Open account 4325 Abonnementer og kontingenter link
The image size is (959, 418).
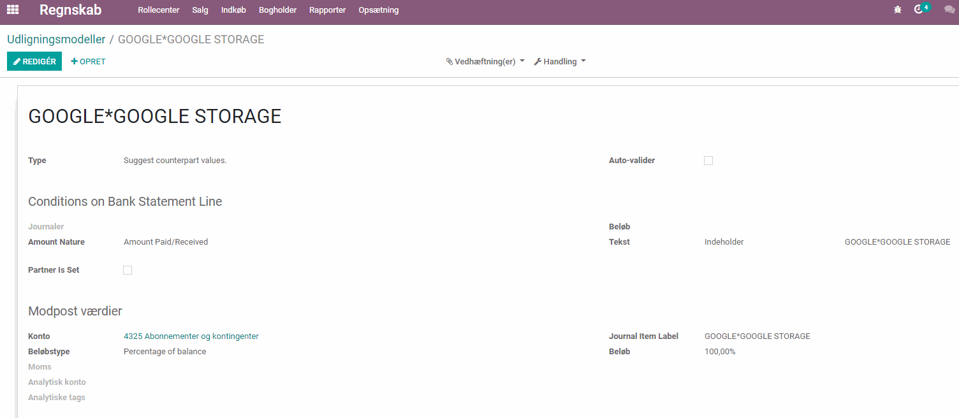(x=191, y=336)
